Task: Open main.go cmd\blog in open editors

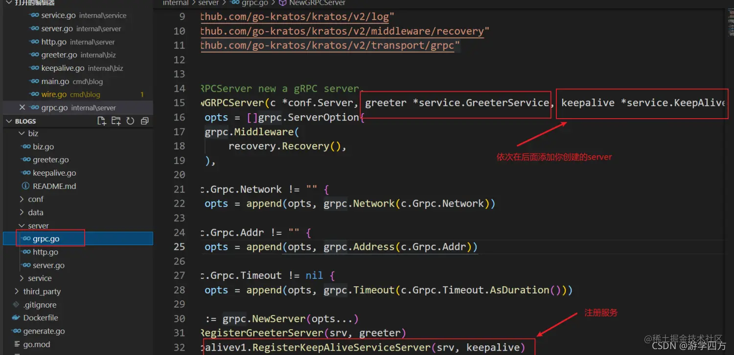Action: tap(78, 81)
